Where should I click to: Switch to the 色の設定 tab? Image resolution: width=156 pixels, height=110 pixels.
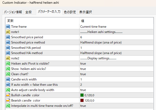pyautogui.click(x=70, y=12)
